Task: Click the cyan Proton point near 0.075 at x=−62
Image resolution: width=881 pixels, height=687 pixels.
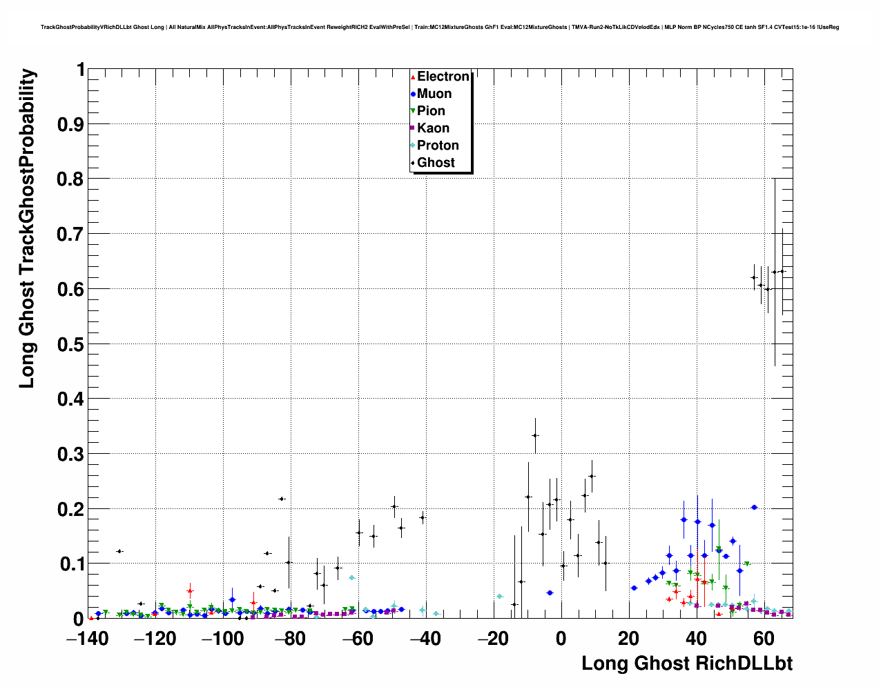Action: click(x=352, y=577)
